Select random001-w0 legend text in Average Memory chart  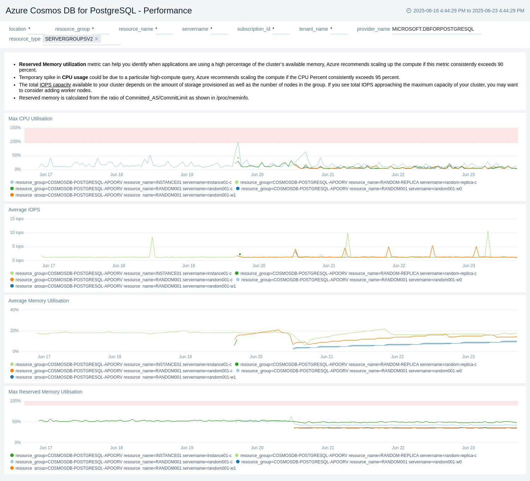point(352,371)
